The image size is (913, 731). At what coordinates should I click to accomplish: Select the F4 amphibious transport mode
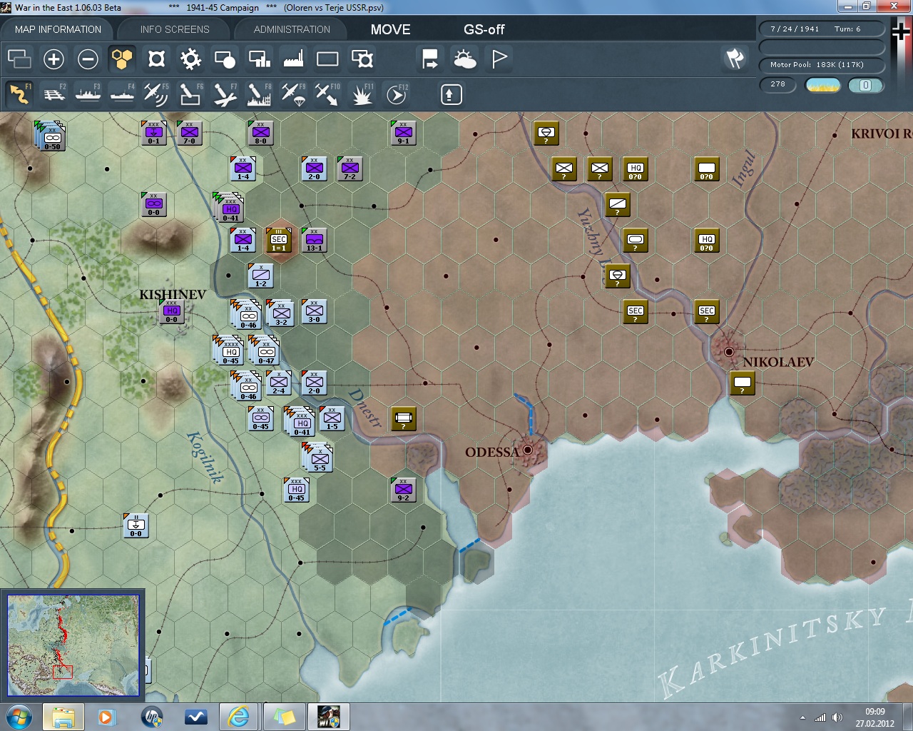coord(122,94)
